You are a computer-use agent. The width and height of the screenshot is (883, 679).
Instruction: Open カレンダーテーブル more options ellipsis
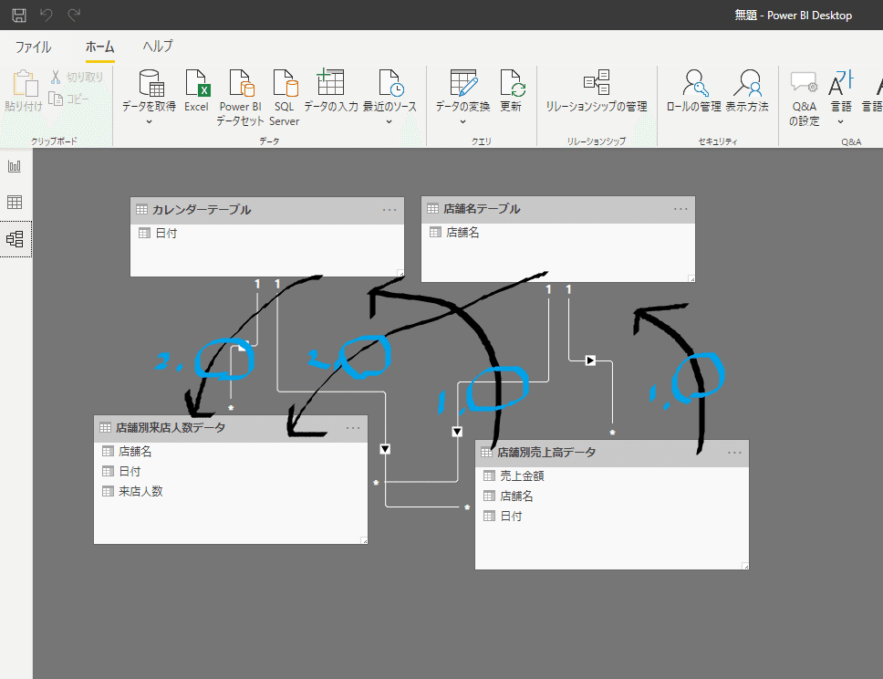(x=390, y=210)
